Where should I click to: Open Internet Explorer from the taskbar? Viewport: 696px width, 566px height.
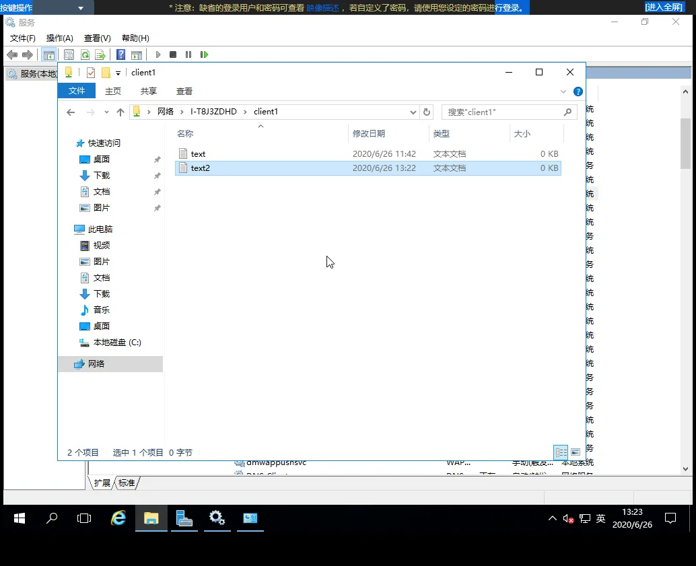118,518
